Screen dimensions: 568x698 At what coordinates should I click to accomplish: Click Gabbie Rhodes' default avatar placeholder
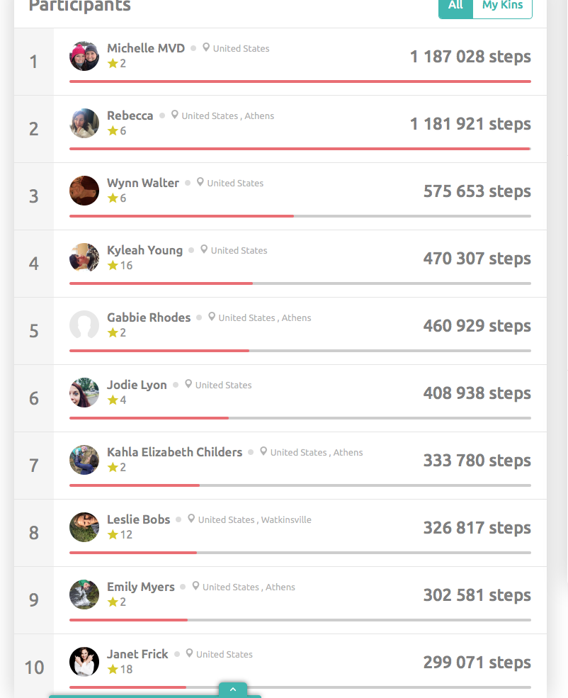click(x=84, y=325)
